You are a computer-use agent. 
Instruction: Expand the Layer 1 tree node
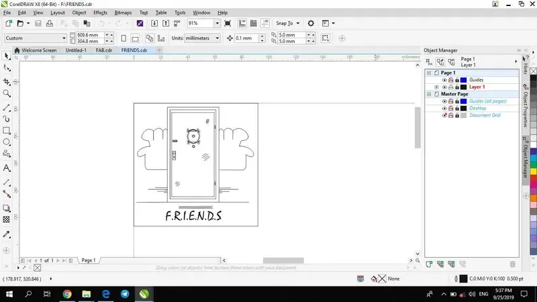coord(437,87)
